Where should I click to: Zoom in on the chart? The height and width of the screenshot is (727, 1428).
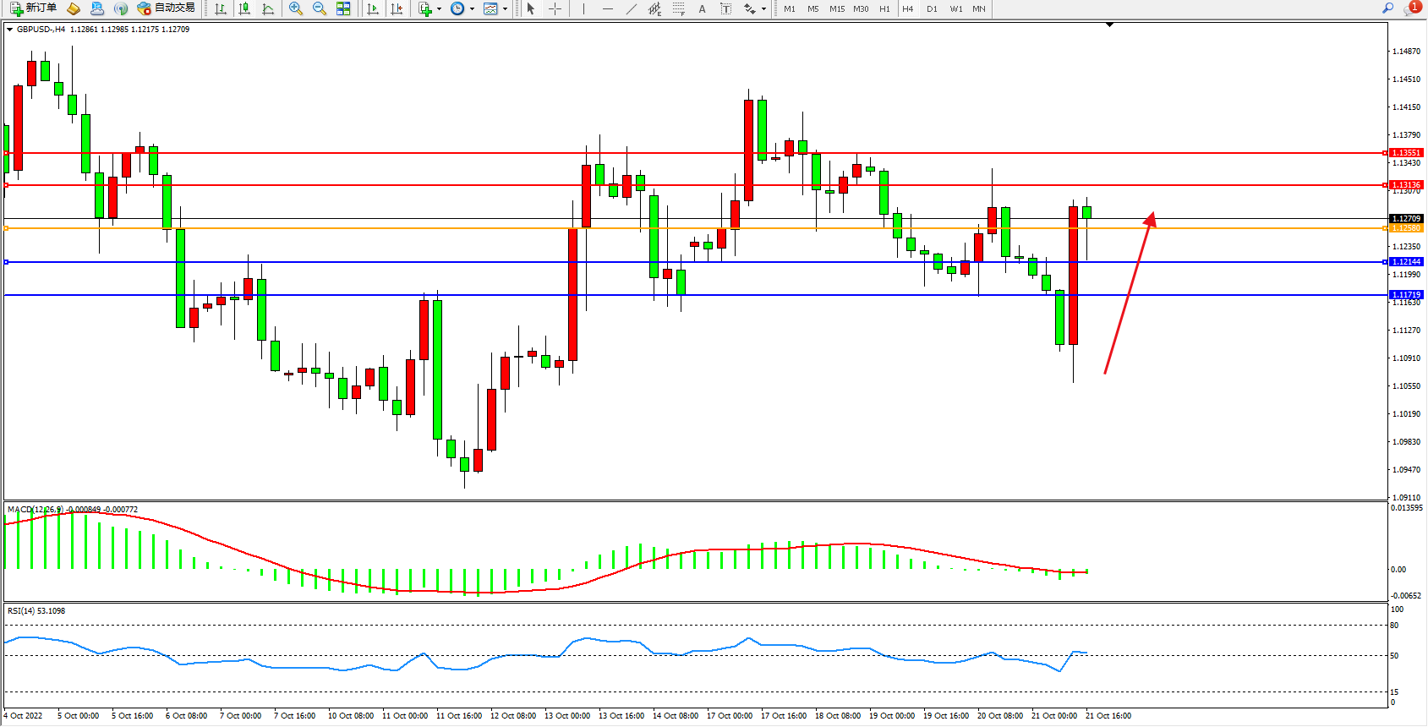click(x=296, y=8)
